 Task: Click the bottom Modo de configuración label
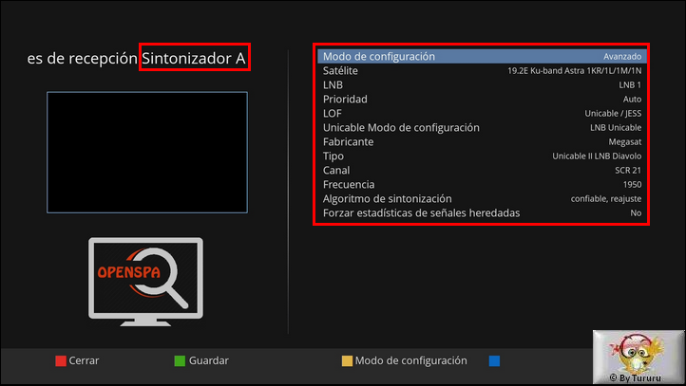410,360
